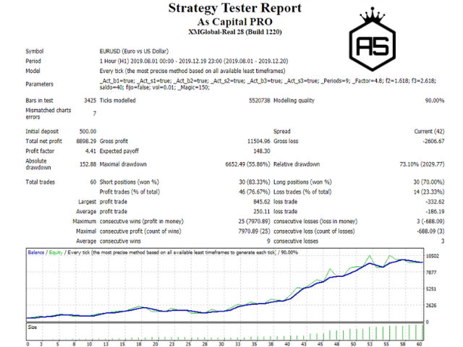463x347 pixels.
Task: Click the 'Size' label in volume chart
Action: click(x=33, y=327)
